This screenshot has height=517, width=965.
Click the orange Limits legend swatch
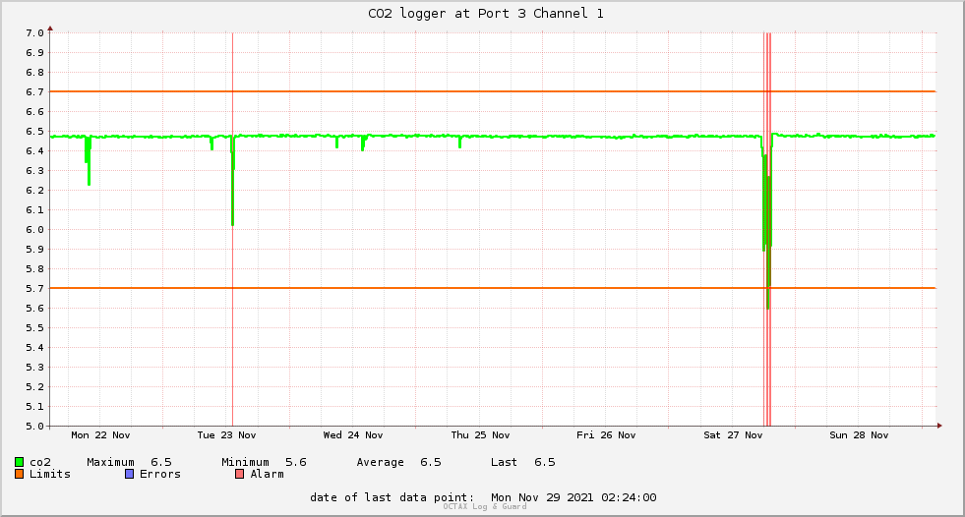click(x=19, y=474)
